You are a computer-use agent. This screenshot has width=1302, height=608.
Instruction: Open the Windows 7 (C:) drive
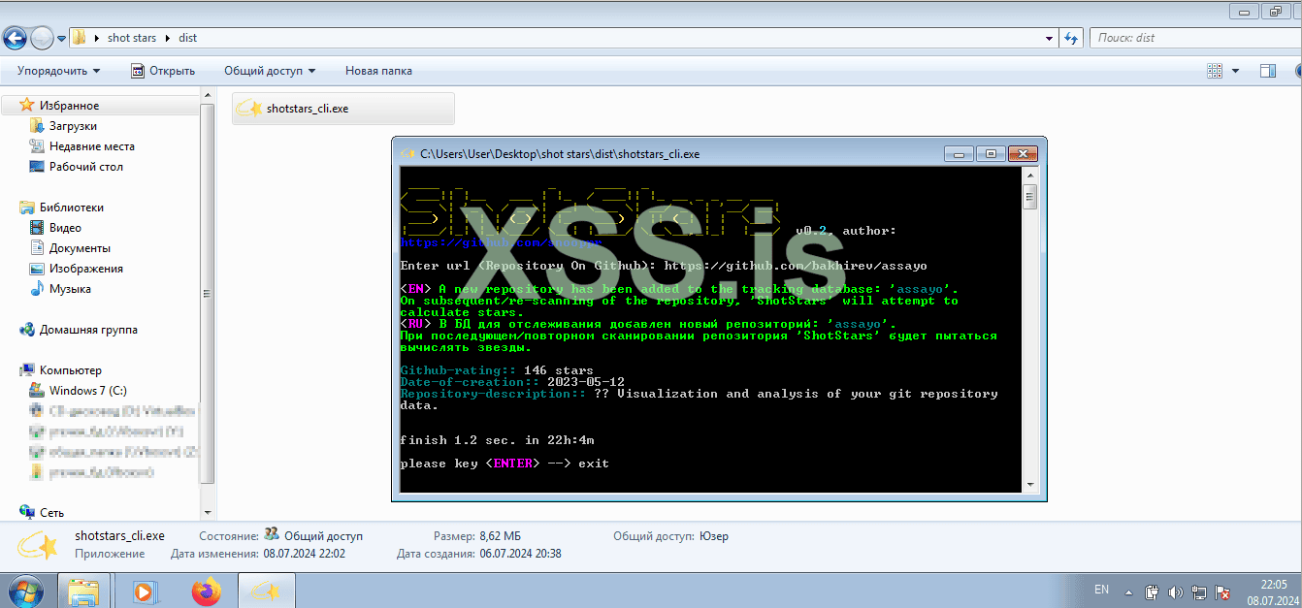(87, 391)
